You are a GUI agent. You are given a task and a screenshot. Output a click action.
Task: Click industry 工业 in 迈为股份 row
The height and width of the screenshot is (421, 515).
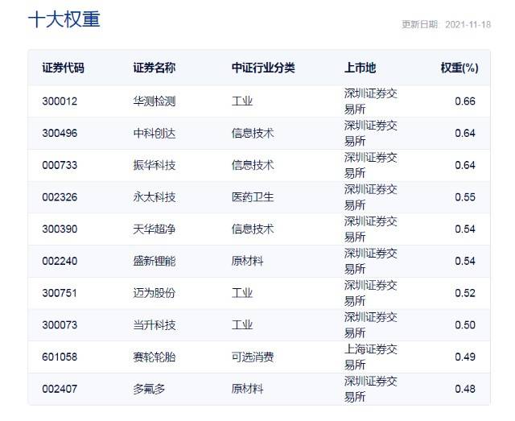242,293
